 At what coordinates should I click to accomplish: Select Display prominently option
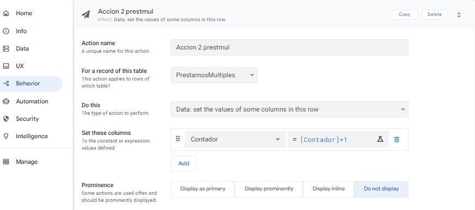coord(269,189)
